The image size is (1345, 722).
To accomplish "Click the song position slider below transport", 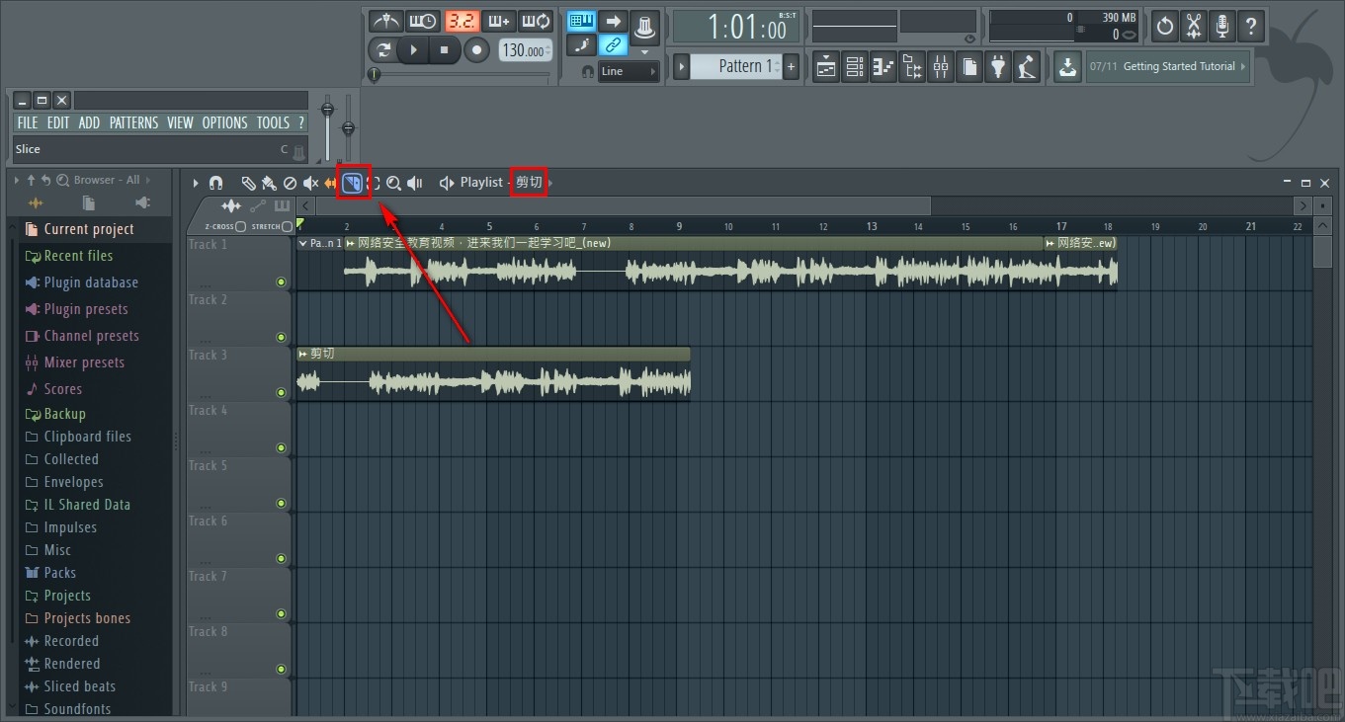I will (460, 75).
